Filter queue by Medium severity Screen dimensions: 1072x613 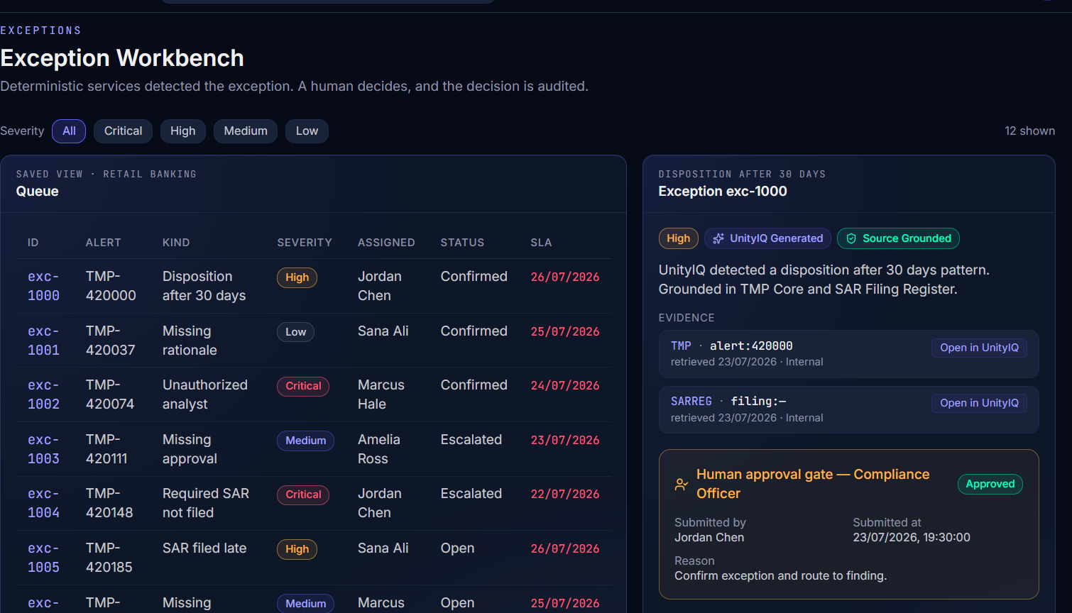[x=246, y=131]
